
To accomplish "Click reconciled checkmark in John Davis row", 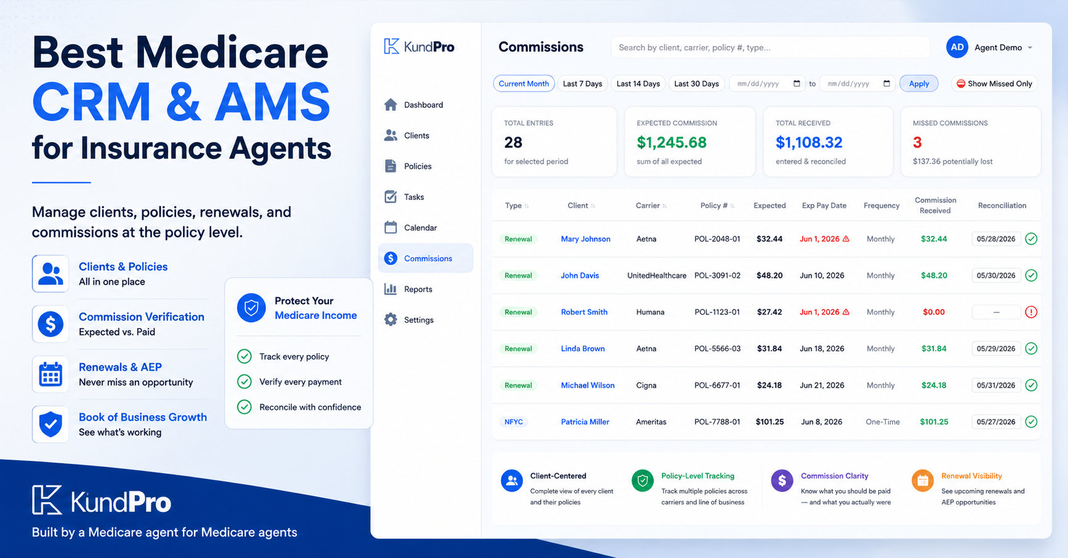I will click(x=1031, y=276).
